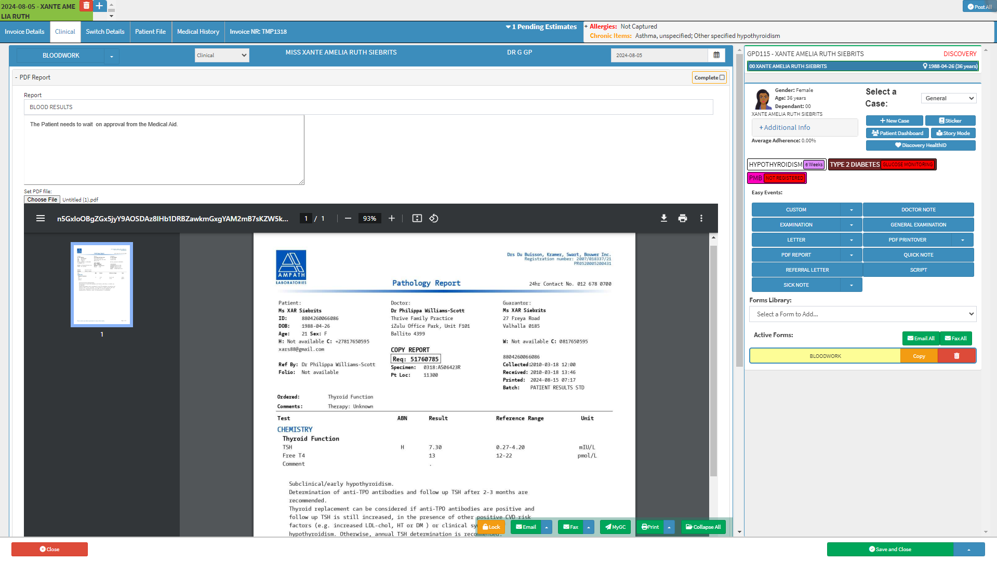Add a new invoice tab with plus icon
The image size is (997, 561).
tap(99, 6)
